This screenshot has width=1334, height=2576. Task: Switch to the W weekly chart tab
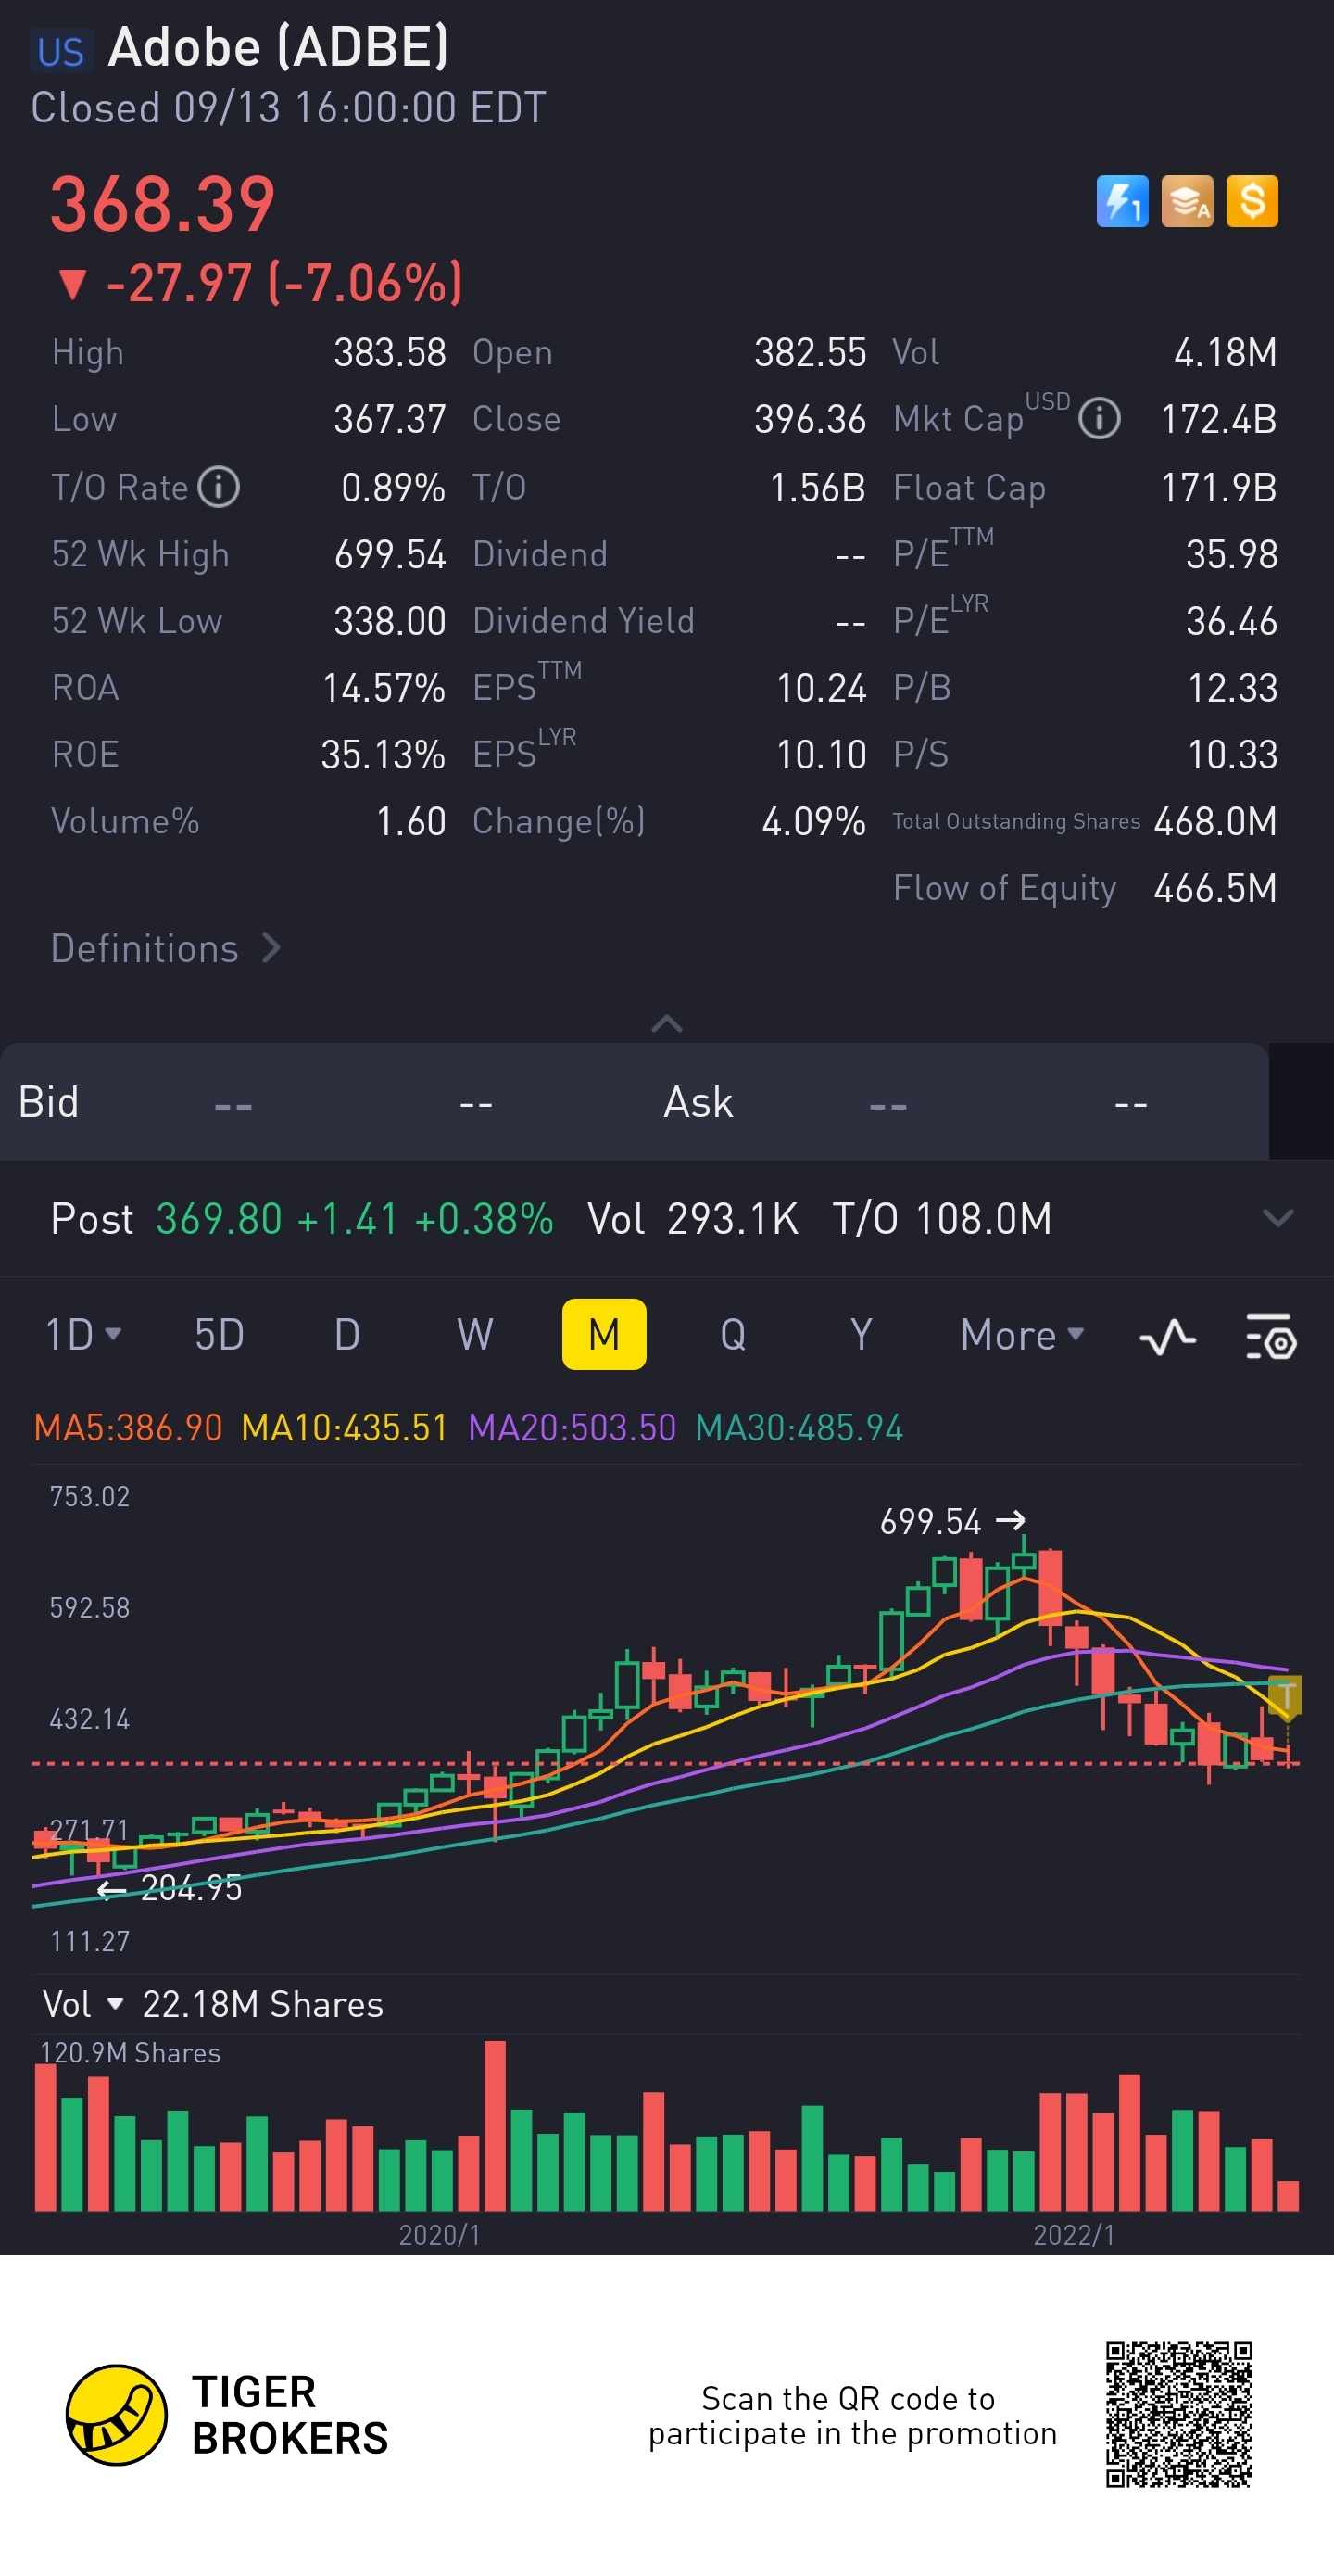point(474,1335)
